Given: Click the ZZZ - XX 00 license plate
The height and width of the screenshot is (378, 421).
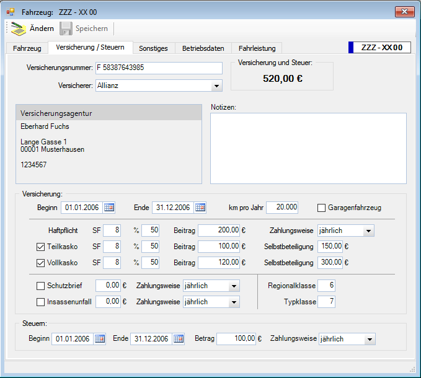Looking at the screenshot, I should click(379, 48).
